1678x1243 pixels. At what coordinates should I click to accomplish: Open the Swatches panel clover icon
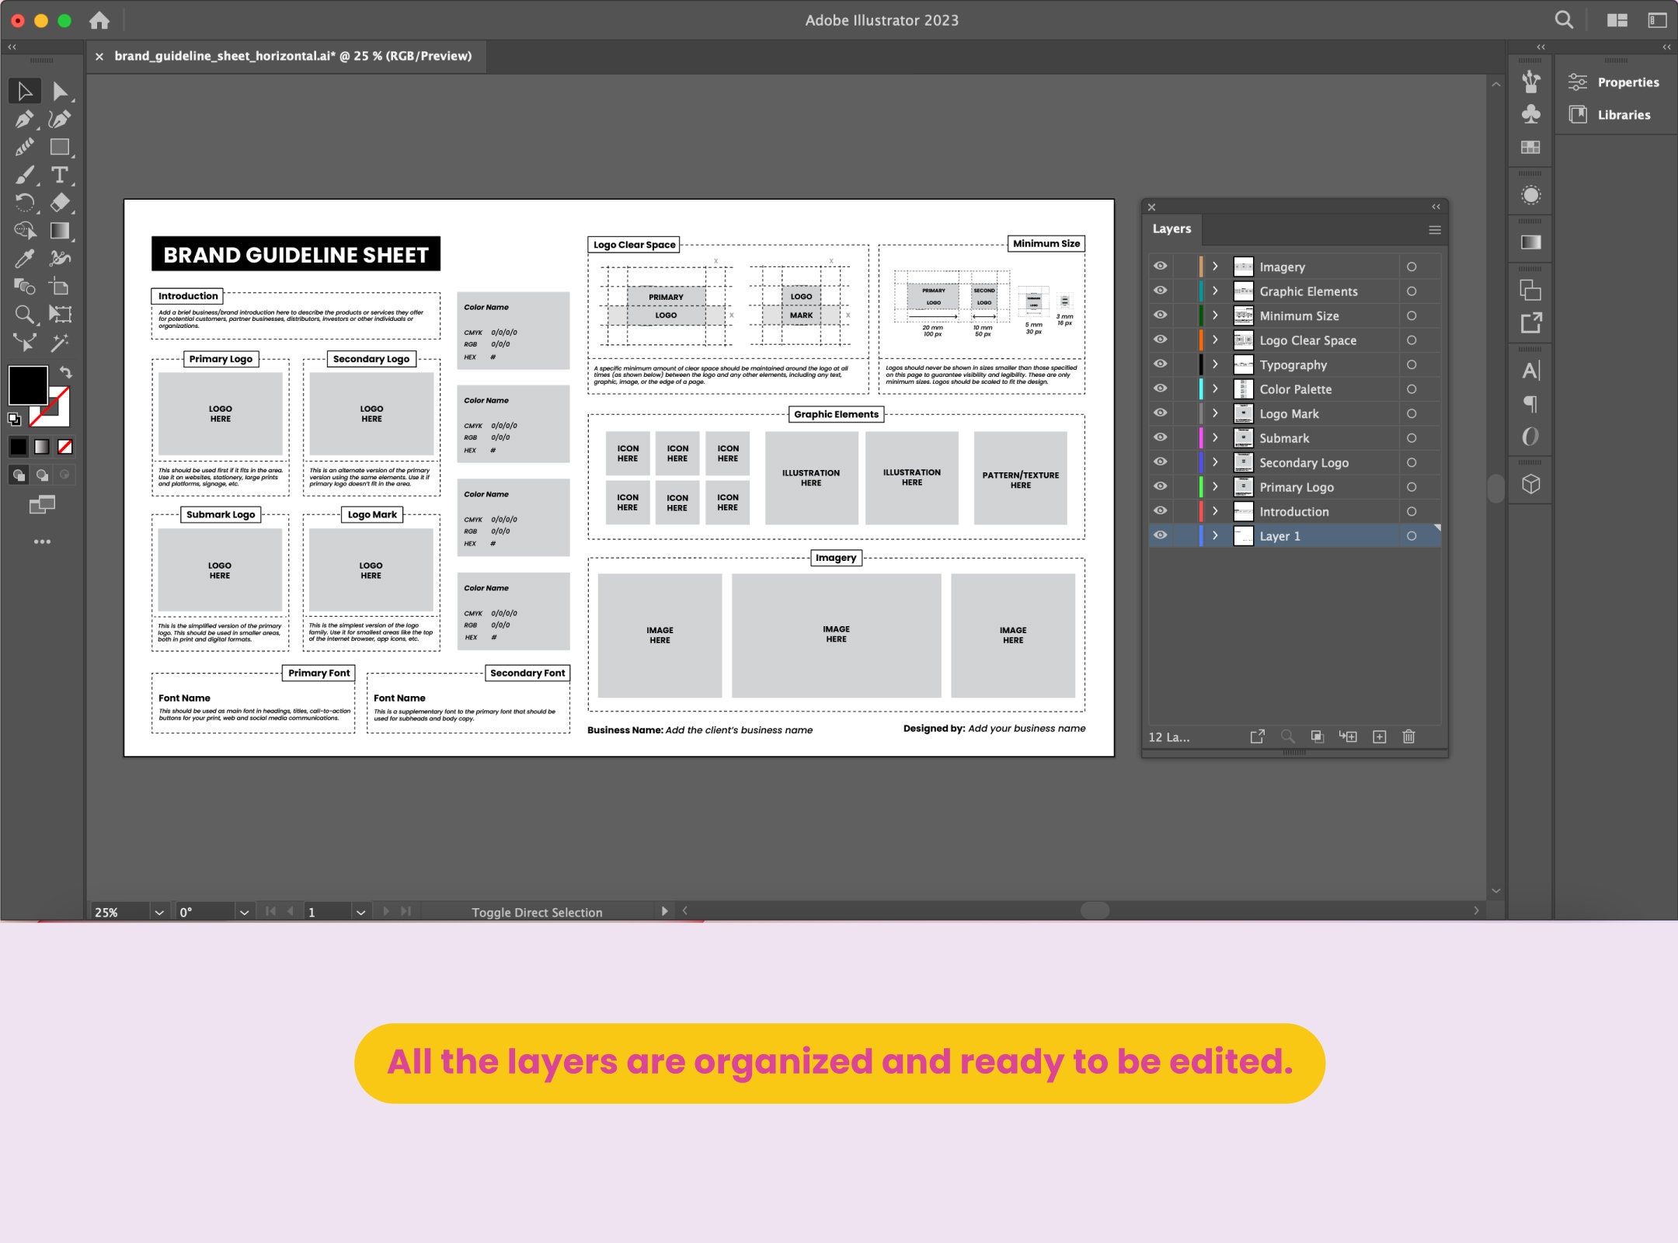pos(1530,114)
